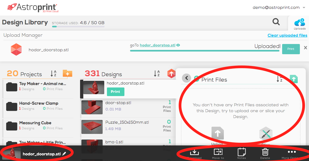Viewport: 309px width, 161px height.
Task: Collapse Print Files panel with back chevron
Action: [186, 78]
